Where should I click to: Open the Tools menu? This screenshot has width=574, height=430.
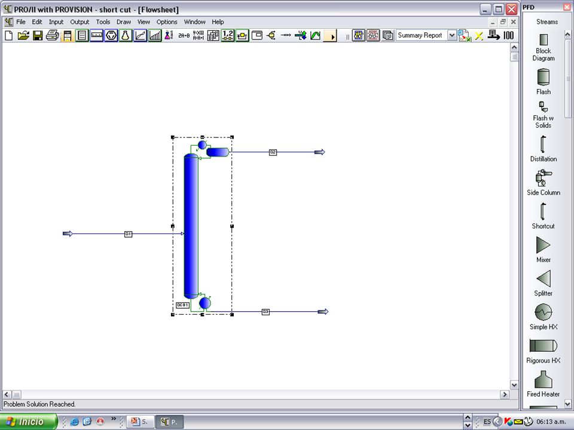[103, 22]
